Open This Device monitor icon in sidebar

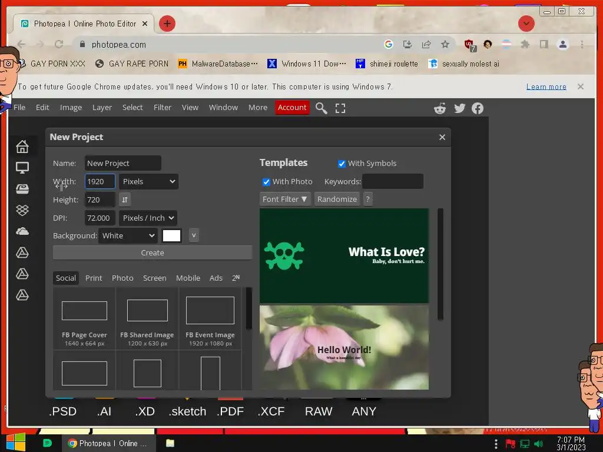click(22, 168)
